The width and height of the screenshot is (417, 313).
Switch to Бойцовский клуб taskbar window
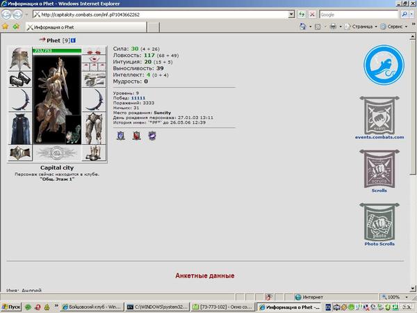(92, 307)
